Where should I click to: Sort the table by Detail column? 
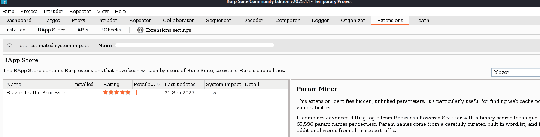click(266, 85)
